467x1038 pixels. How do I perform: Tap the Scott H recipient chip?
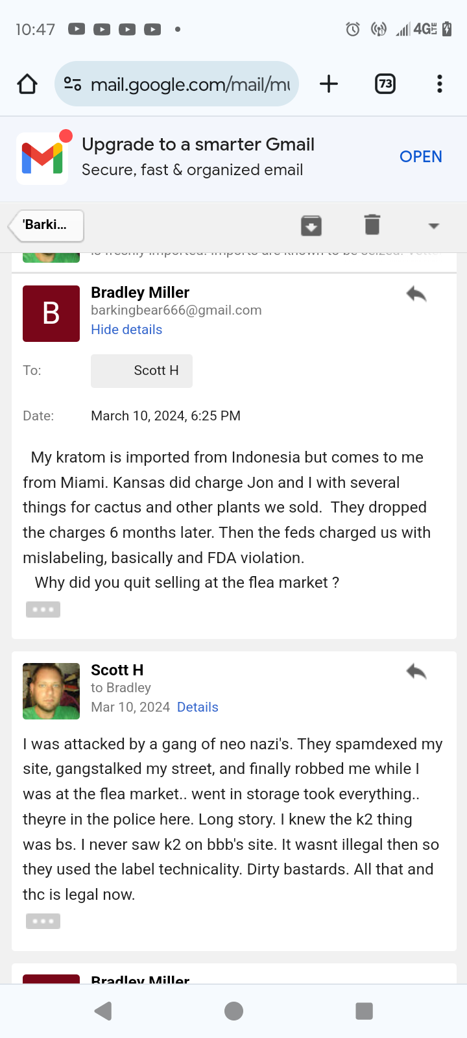coord(141,370)
